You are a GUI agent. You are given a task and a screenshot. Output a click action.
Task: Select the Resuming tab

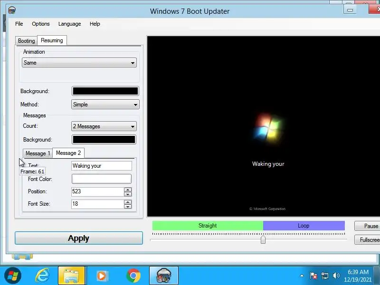pyautogui.click(x=52, y=40)
